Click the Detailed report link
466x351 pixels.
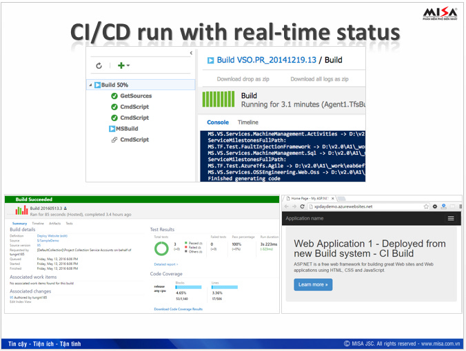pos(166,264)
